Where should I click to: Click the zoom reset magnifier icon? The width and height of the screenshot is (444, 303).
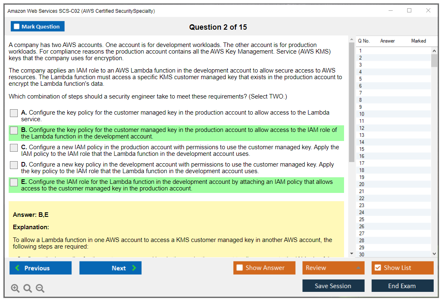click(x=28, y=289)
